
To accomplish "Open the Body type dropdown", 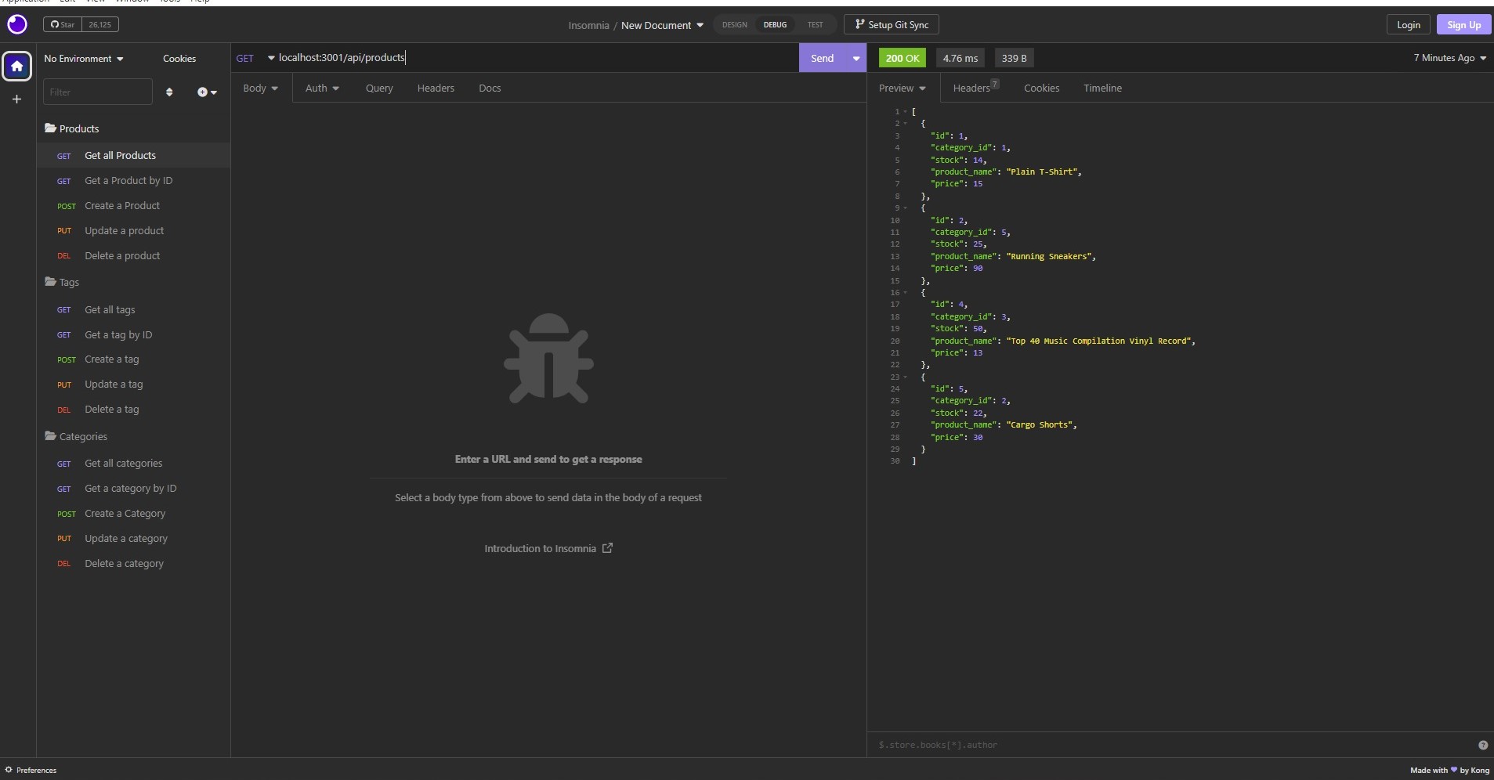I will (x=261, y=88).
